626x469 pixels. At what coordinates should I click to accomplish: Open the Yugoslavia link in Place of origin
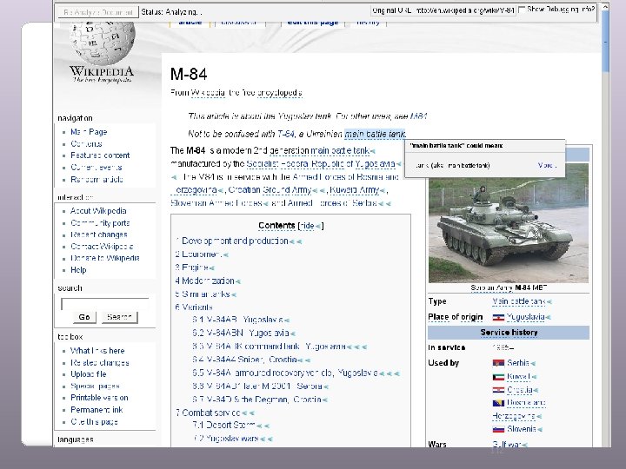[x=525, y=318]
